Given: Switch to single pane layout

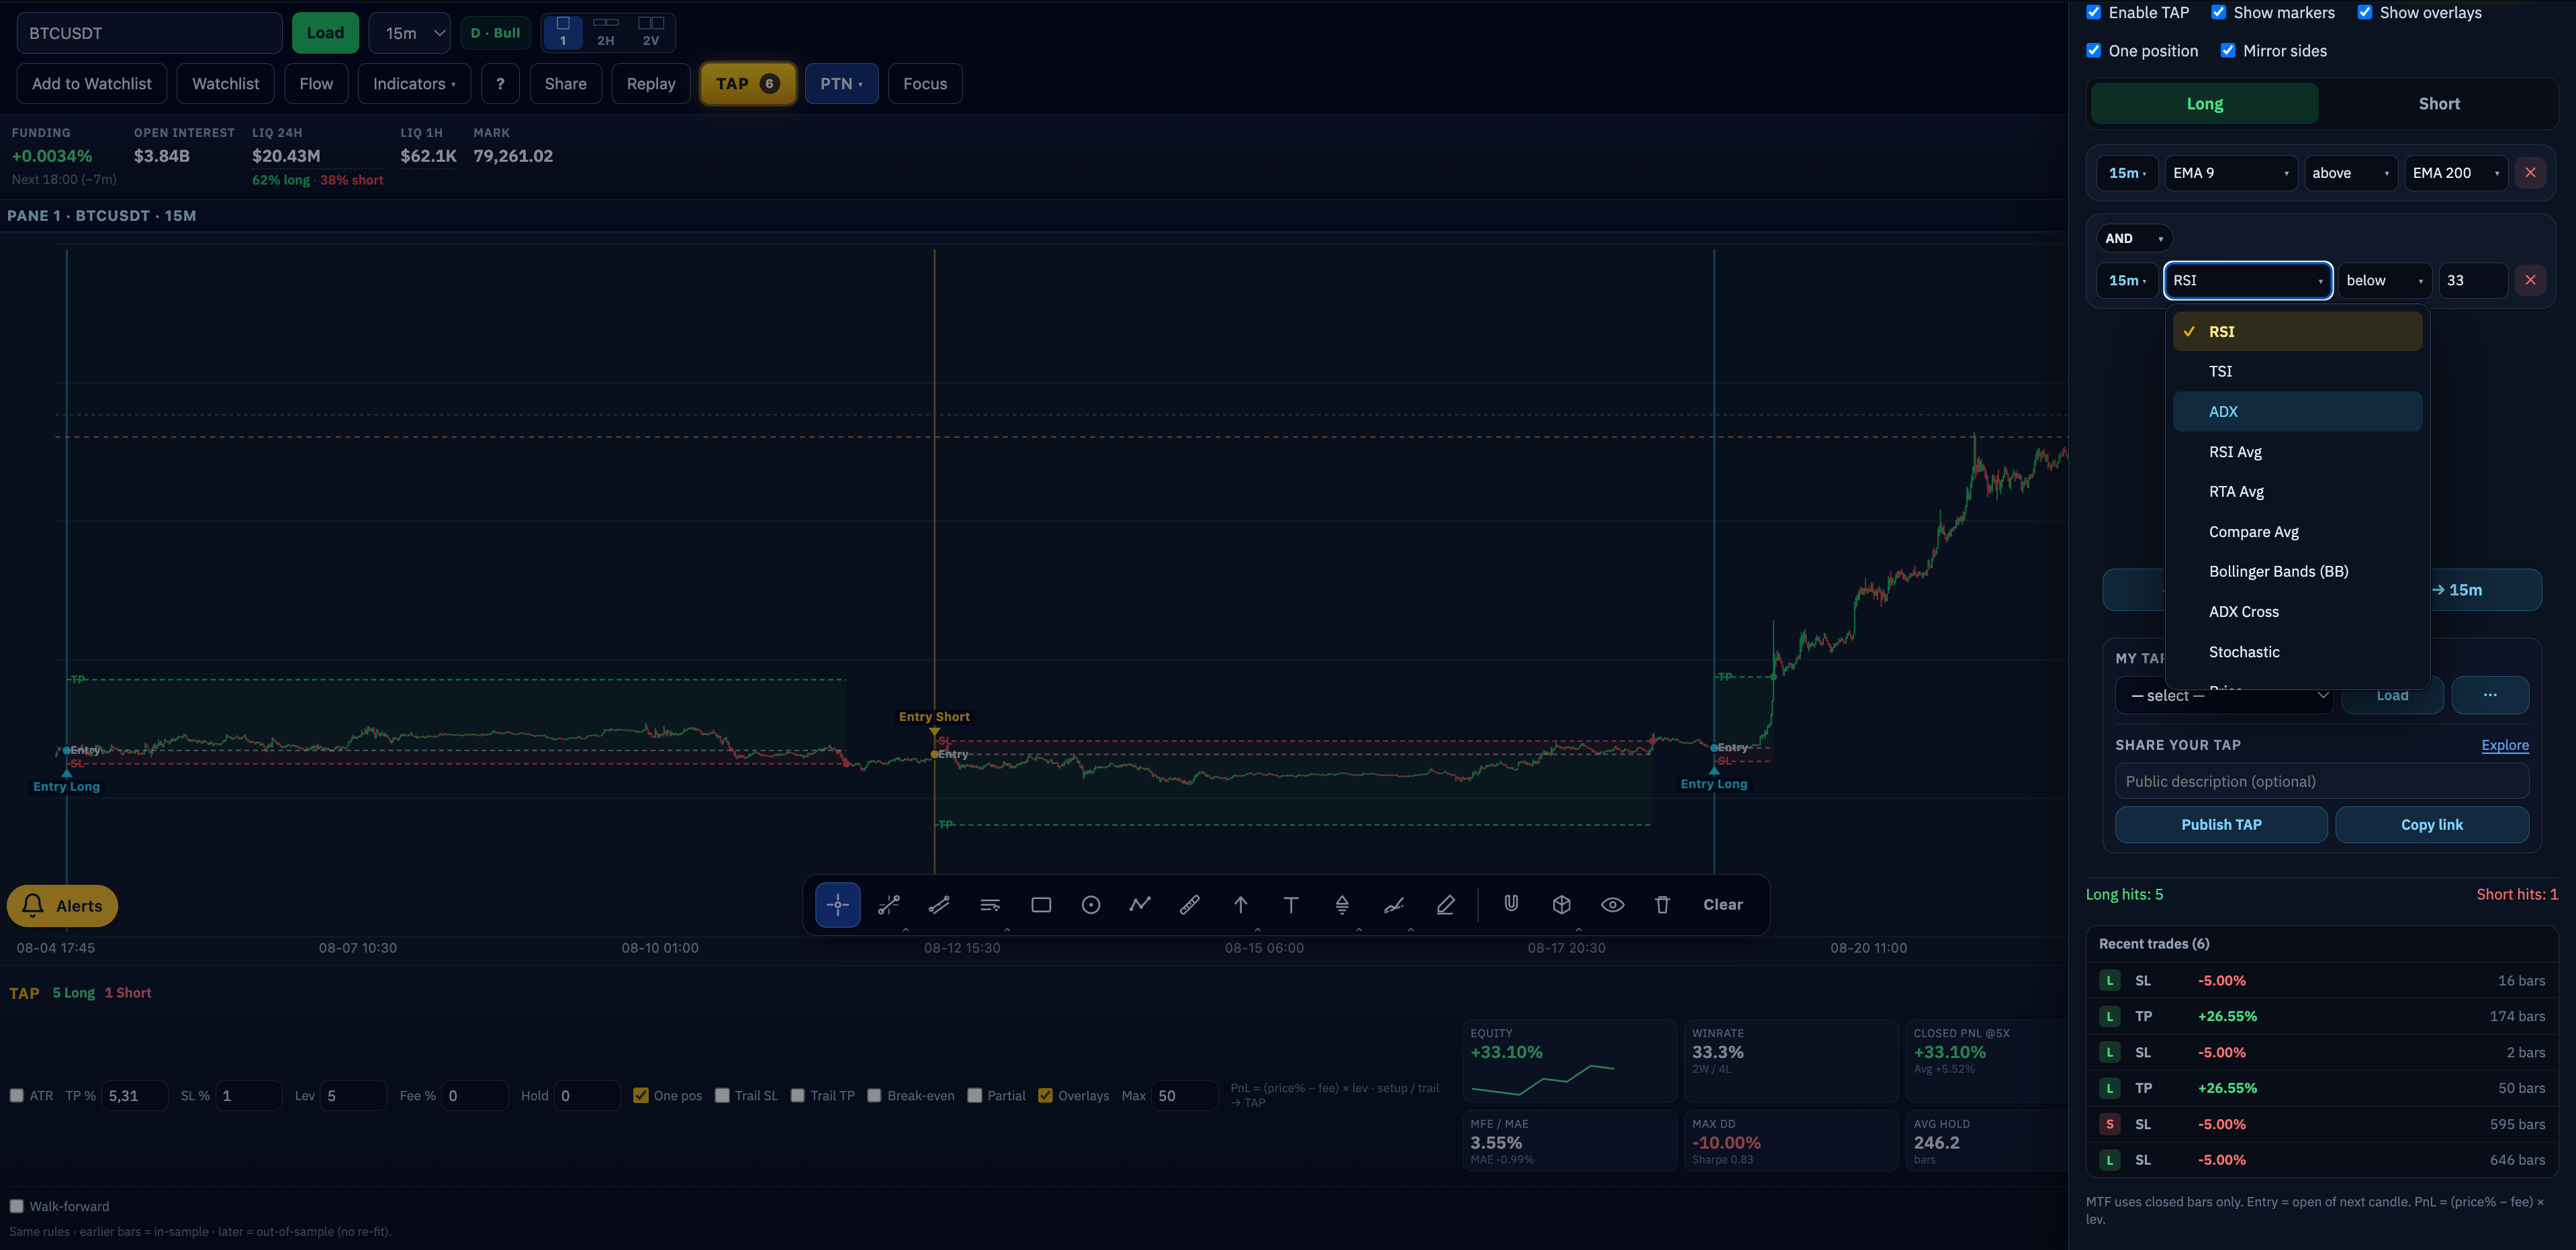Looking at the screenshot, I should pyautogui.click(x=563, y=32).
